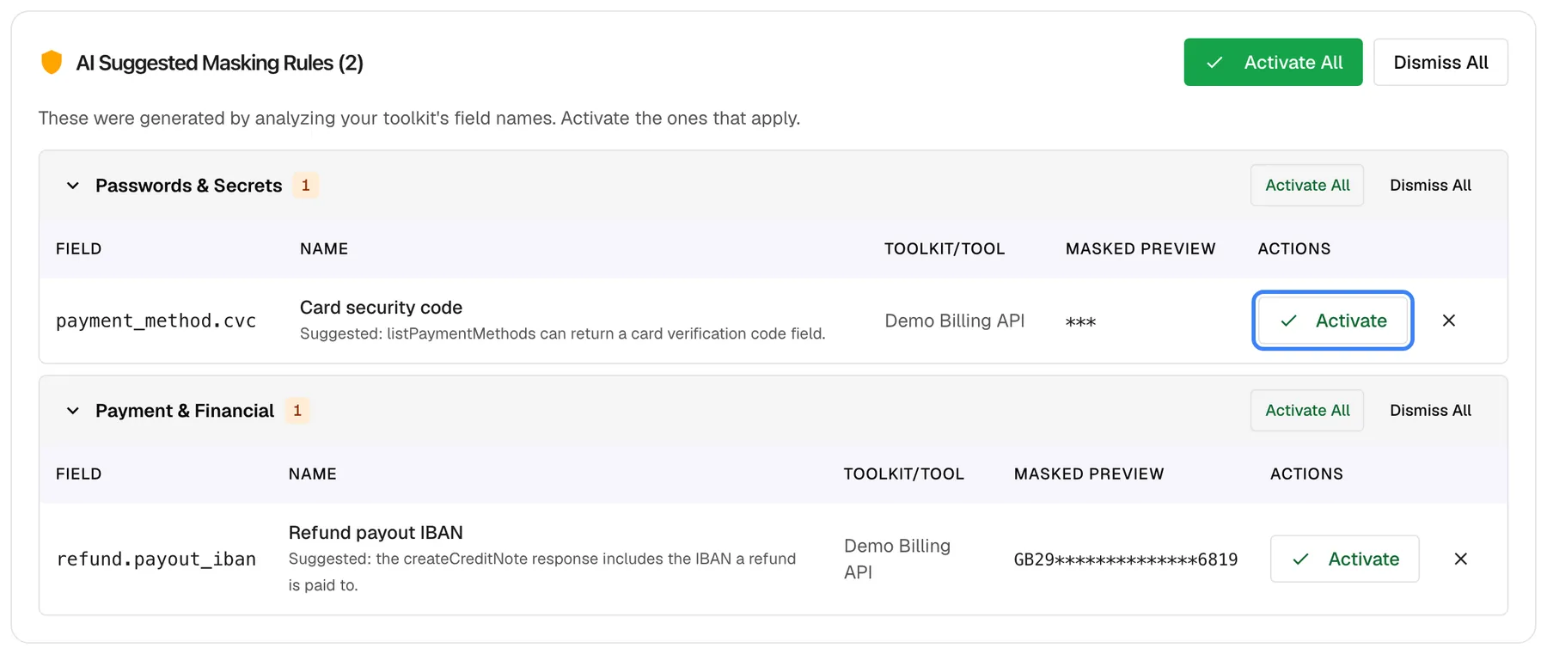Click the top Dismiss All button
The width and height of the screenshot is (1547, 654).
click(1440, 62)
